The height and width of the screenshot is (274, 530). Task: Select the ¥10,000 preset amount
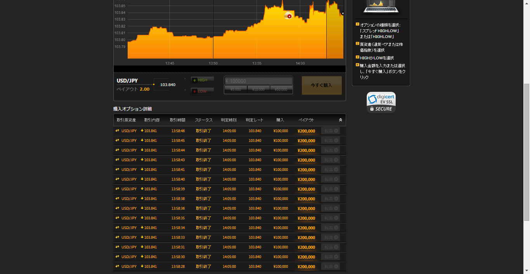pyautogui.click(x=258, y=90)
